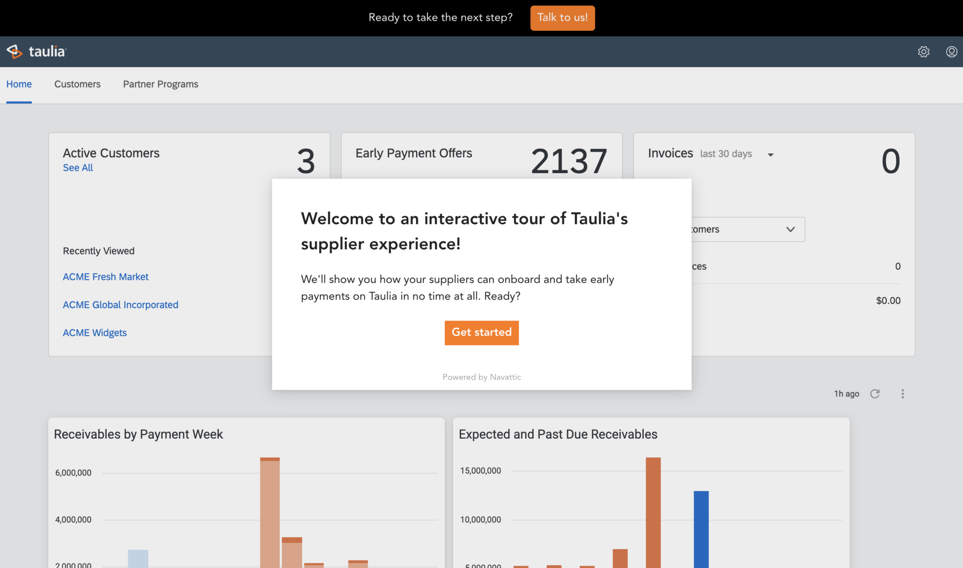The height and width of the screenshot is (568, 963).
Task: Open the three-dot overflow menu near refresh
Action: 903,394
